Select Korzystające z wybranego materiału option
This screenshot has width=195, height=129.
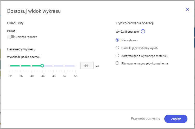click(117, 56)
